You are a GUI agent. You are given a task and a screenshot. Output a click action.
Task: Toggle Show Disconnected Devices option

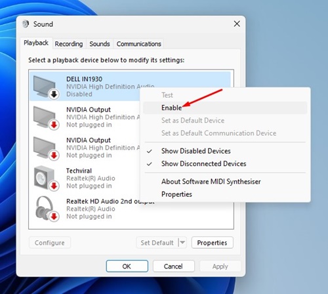(x=225, y=163)
